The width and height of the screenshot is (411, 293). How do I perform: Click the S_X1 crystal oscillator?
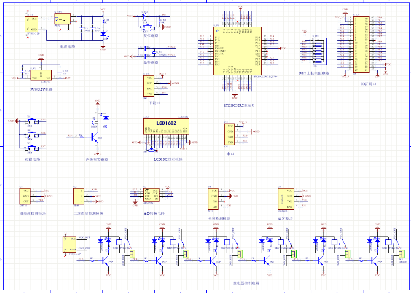(154, 53)
